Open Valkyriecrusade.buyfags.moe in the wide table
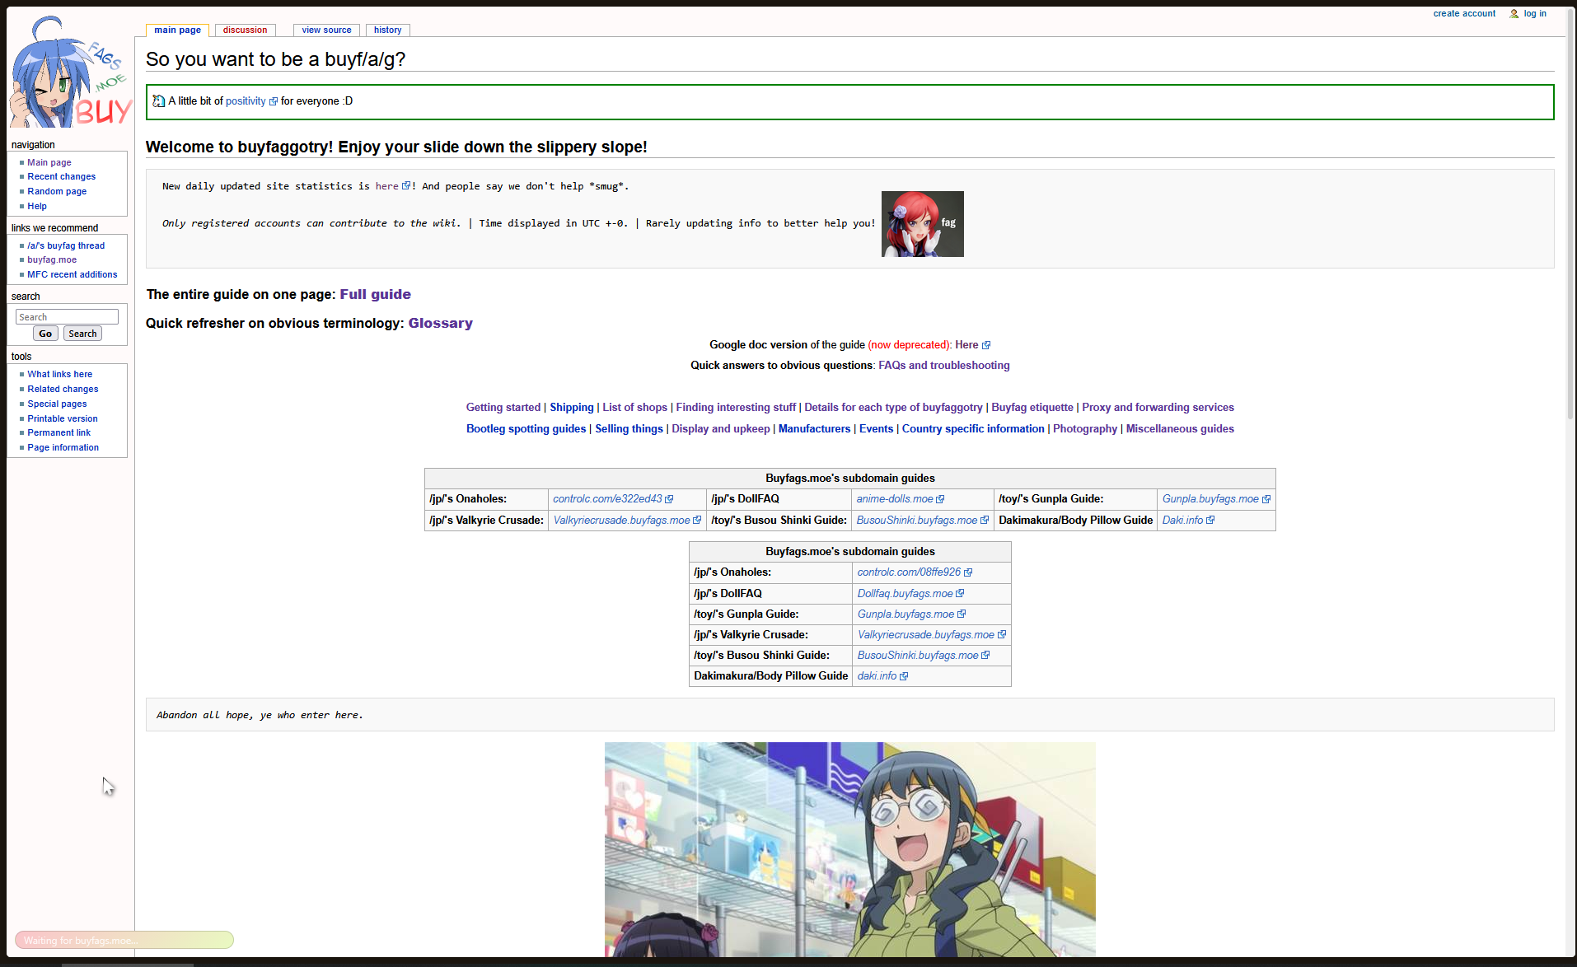 627,521
